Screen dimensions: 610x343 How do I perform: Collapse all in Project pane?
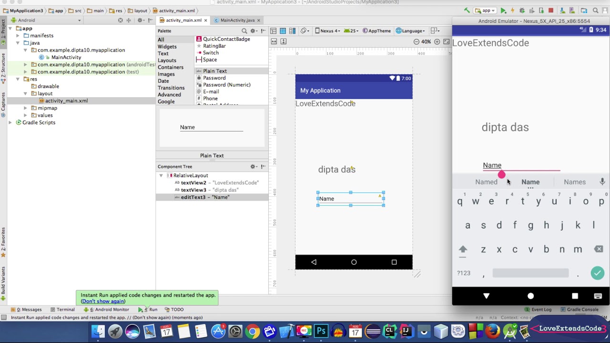tap(129, 20)
